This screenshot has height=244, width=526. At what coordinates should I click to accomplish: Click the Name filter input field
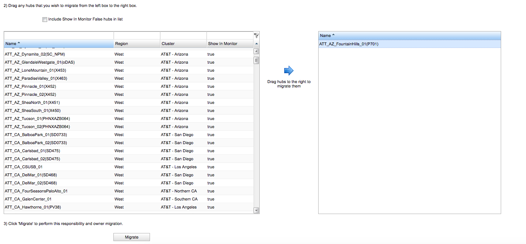point(59,35)
